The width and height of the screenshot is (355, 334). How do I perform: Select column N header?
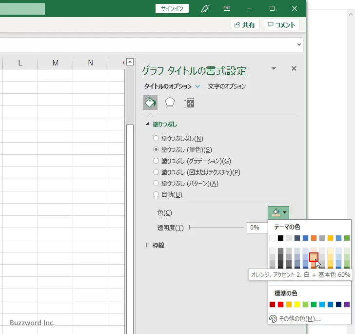point(90,63)
